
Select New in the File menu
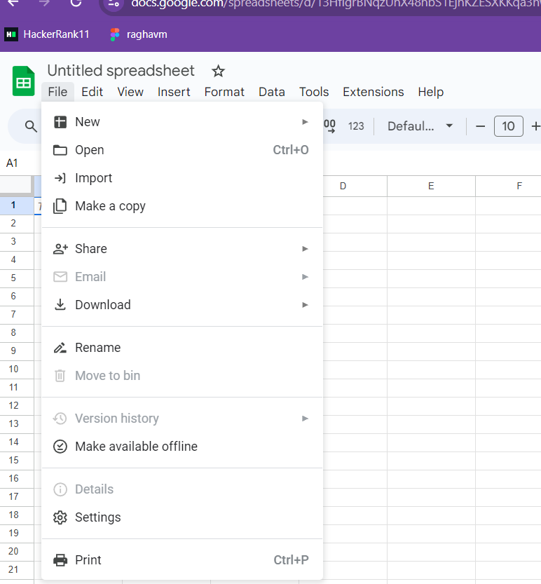(182, 122)
